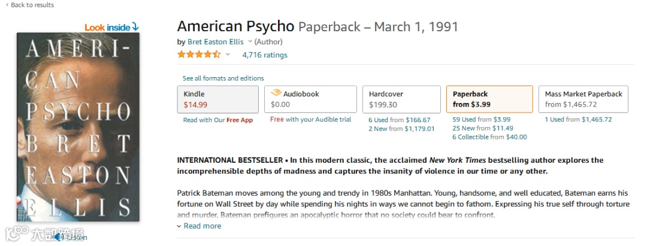Click the star rating icons
Image resolution: width=647 pixels, height=246 pixels.
[199, 54]
